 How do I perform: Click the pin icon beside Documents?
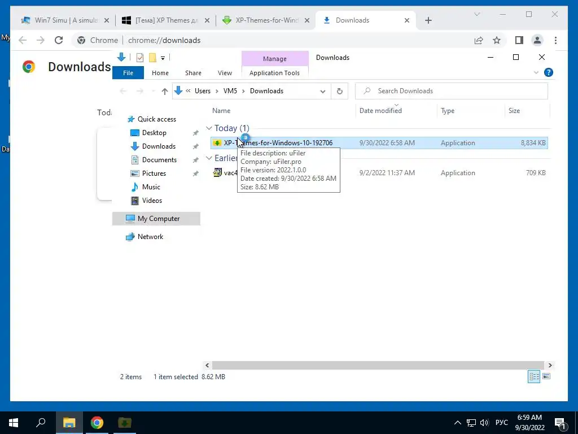click(x=196, y=160)
